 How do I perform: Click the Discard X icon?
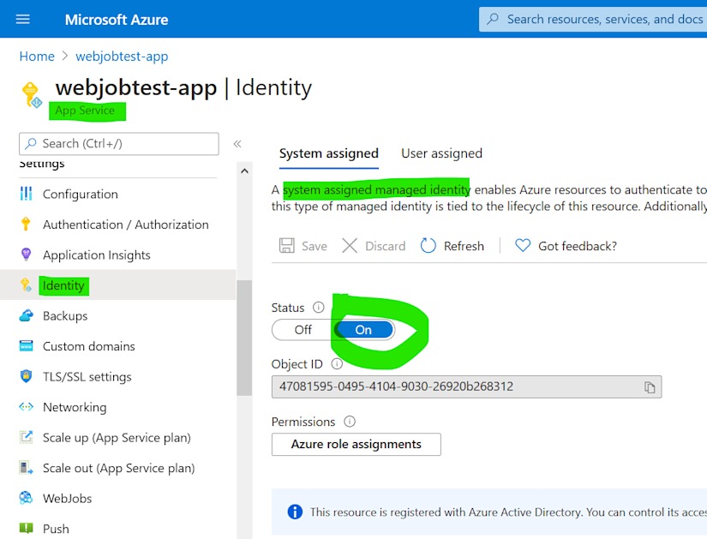(350, 246)
